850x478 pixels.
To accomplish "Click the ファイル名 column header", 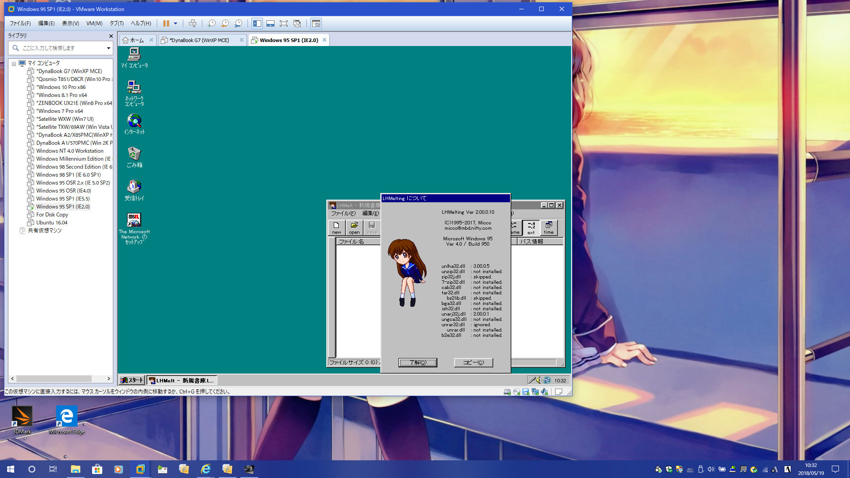I will [358, 242].
